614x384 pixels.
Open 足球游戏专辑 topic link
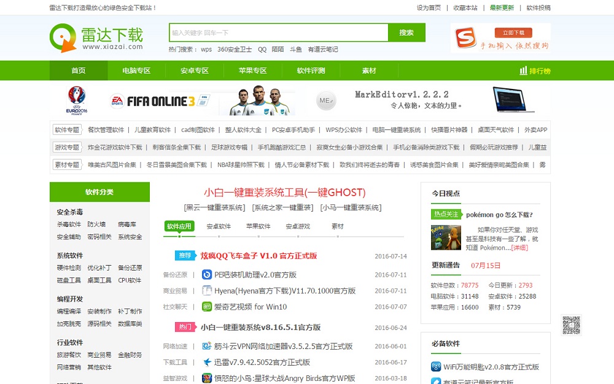[x=230, y=147]
